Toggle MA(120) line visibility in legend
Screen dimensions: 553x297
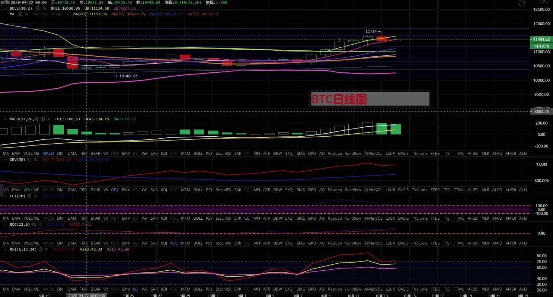51,14
